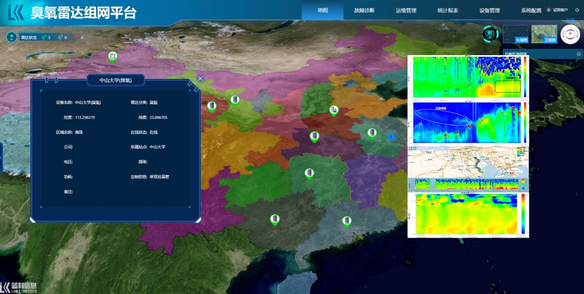The height and width of the screenshot is (294, 584).
Task: Click the longitude value 113.298379
Action: 85,117
